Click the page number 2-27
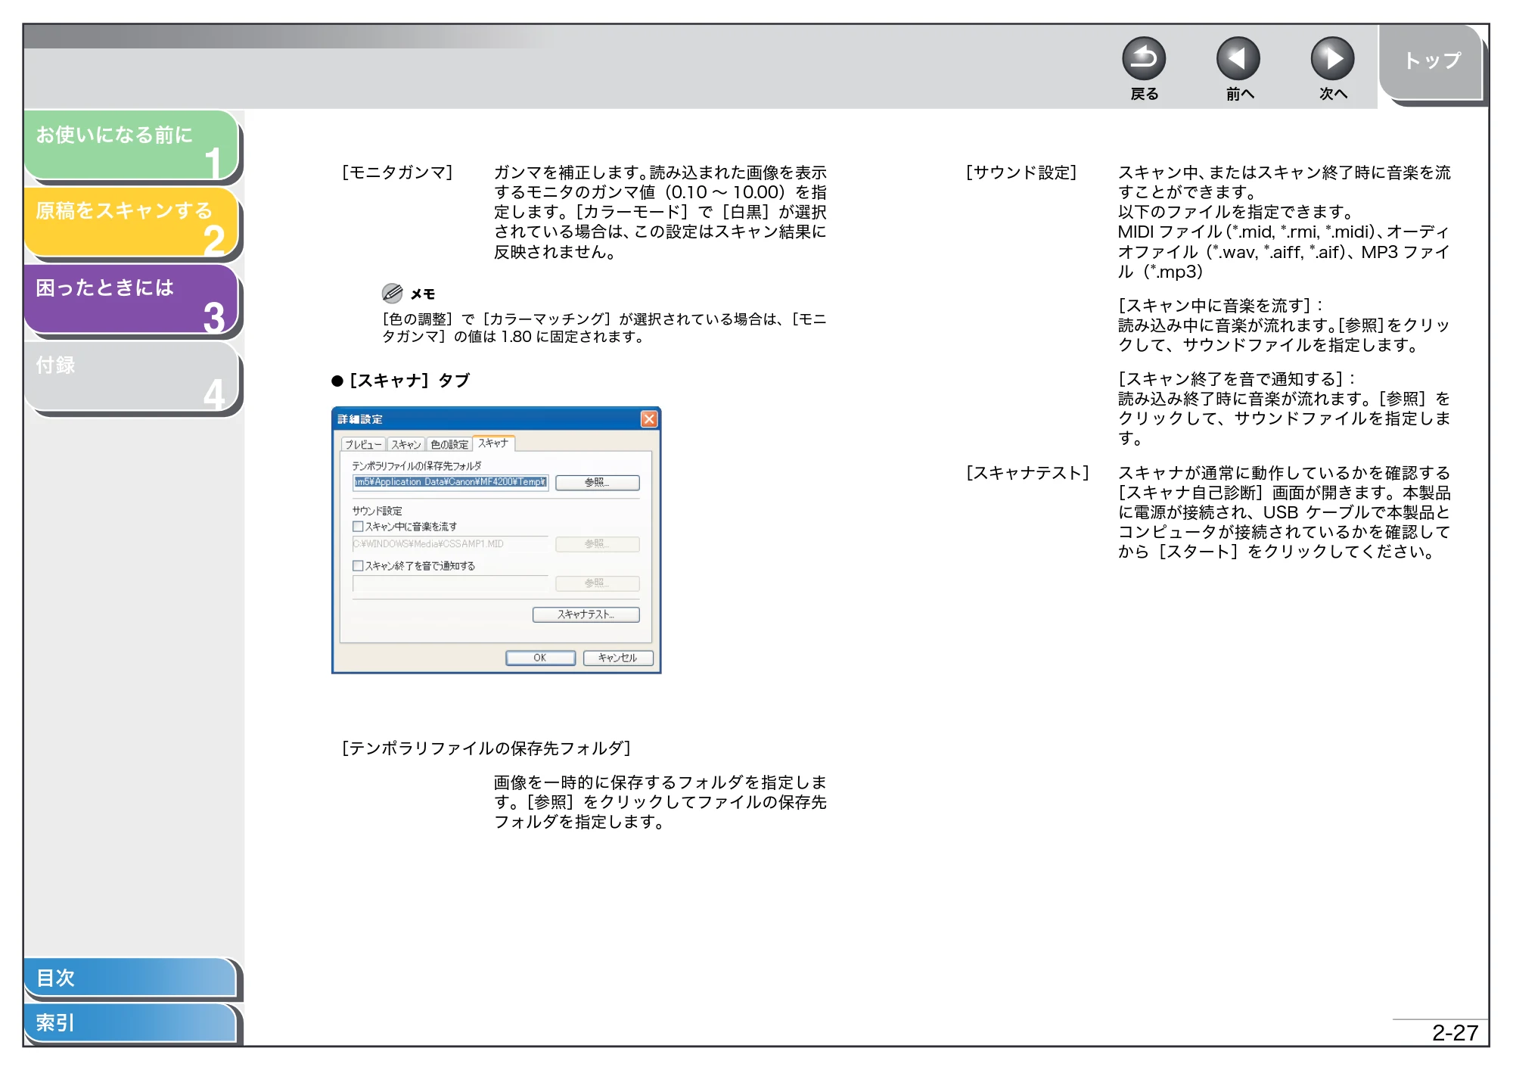Image resolution: width=1513 pixels, height=1070 pixels. 1454,1033
